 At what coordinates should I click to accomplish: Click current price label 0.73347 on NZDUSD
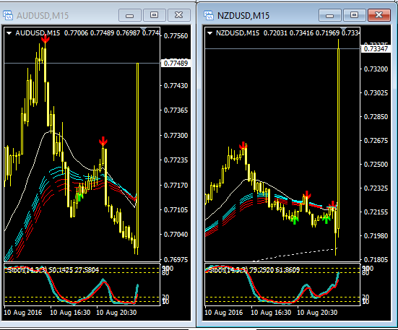click(376, 48)
